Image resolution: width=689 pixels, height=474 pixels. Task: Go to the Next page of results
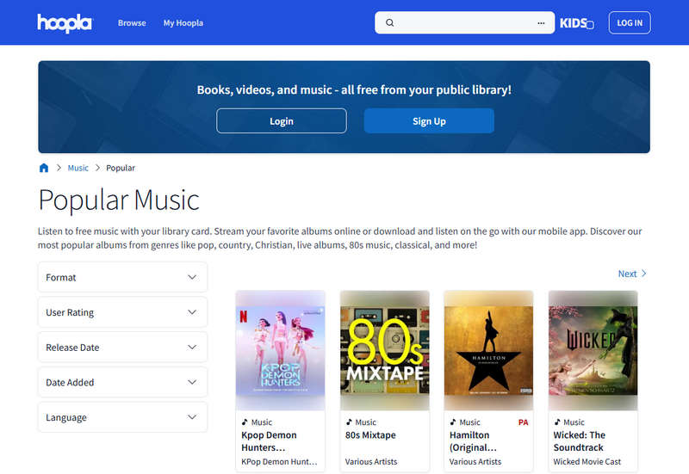click(632, 274)
